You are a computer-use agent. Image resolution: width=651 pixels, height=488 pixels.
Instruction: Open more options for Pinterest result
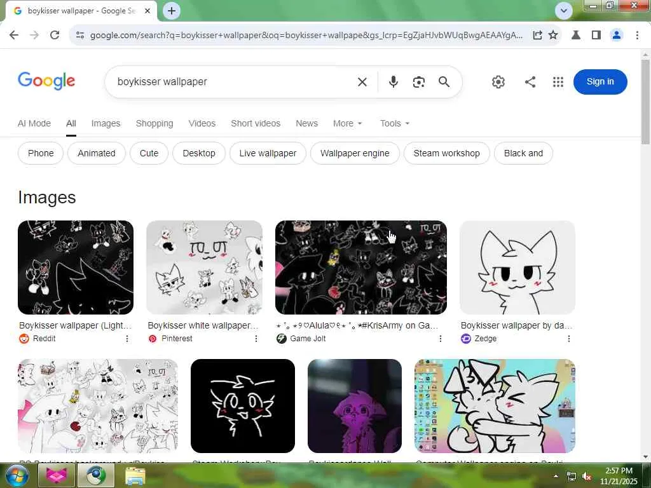click(256, 339)
